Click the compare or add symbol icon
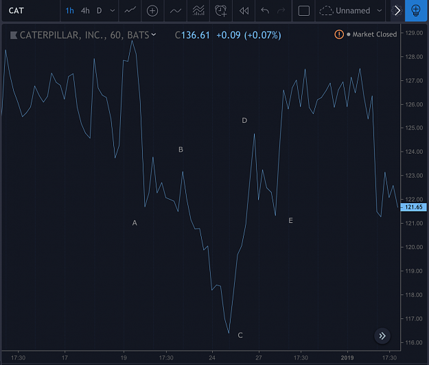The width and height of the screenshot is (429, 365). point(152,11)
